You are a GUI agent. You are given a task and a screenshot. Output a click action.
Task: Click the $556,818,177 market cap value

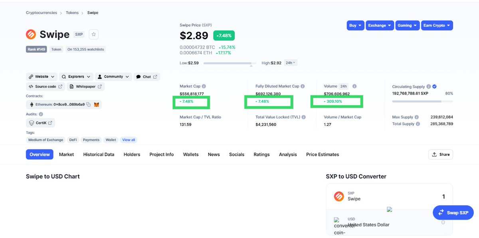click(x=192, y=94)
